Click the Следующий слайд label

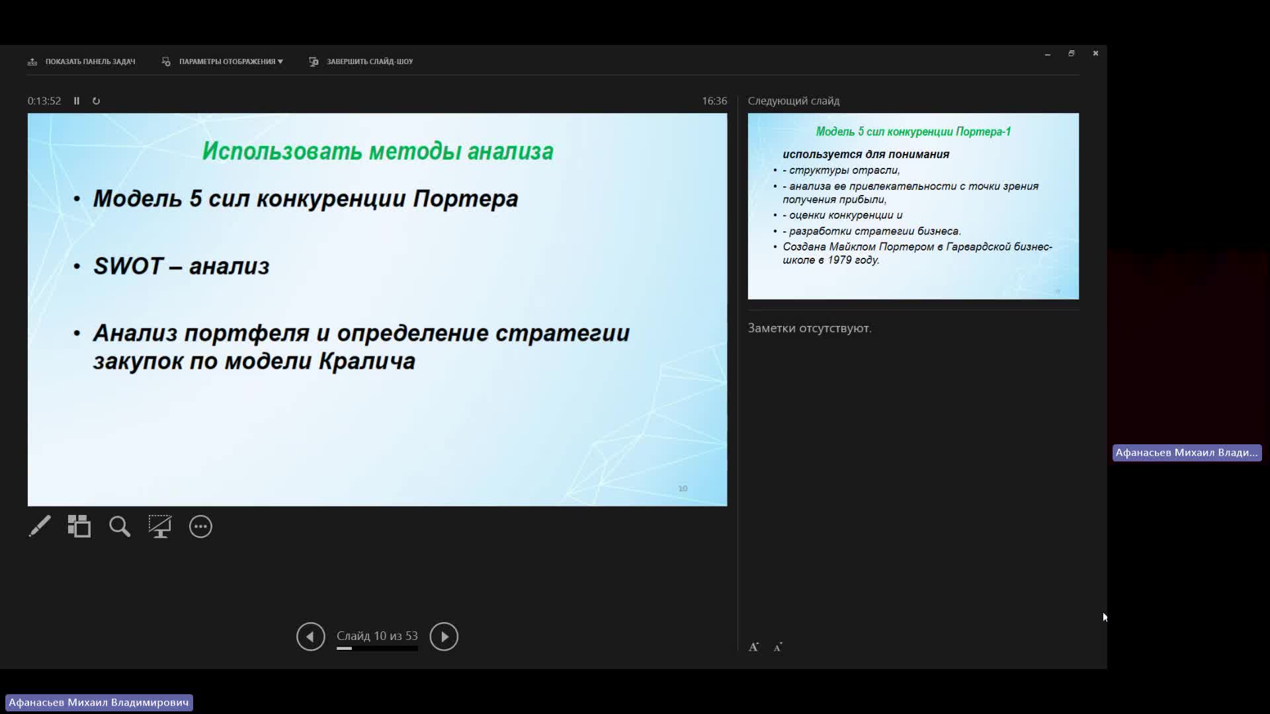pos(794,101)
